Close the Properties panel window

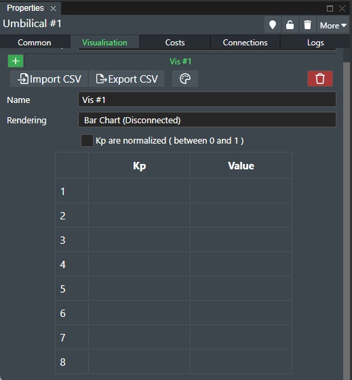coord(342,9)
